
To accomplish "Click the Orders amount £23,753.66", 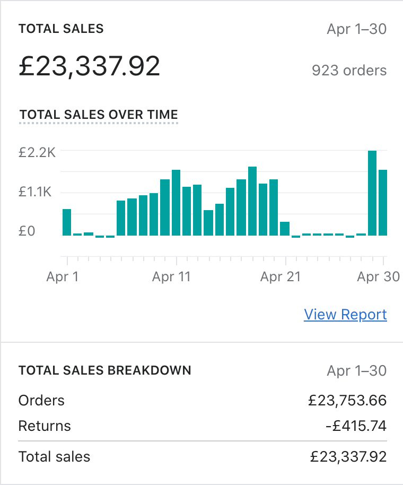I will click(x=347, y=401).
